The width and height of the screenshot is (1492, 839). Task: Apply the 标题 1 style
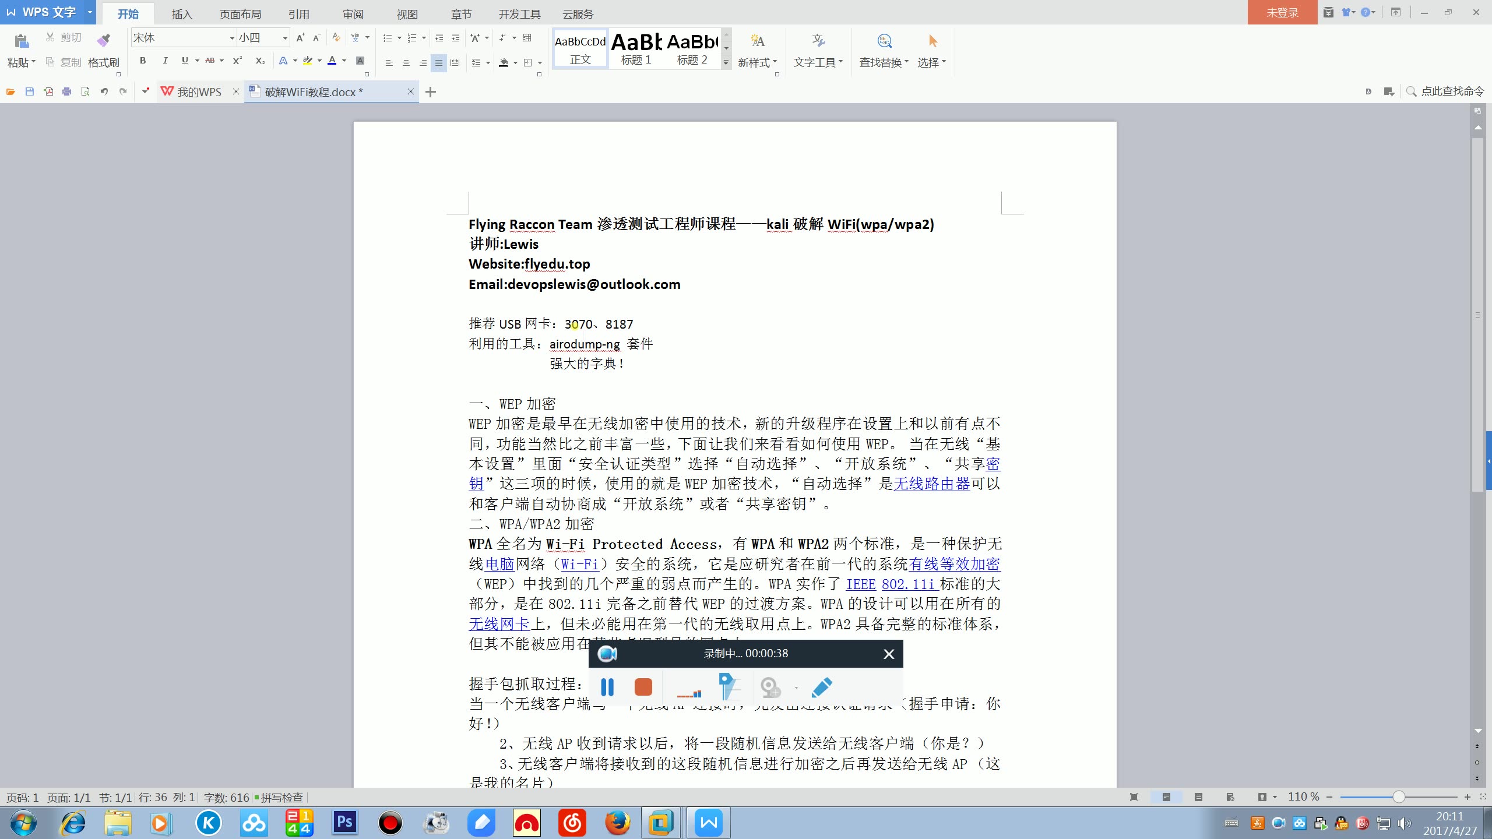(x=636, y=48)
